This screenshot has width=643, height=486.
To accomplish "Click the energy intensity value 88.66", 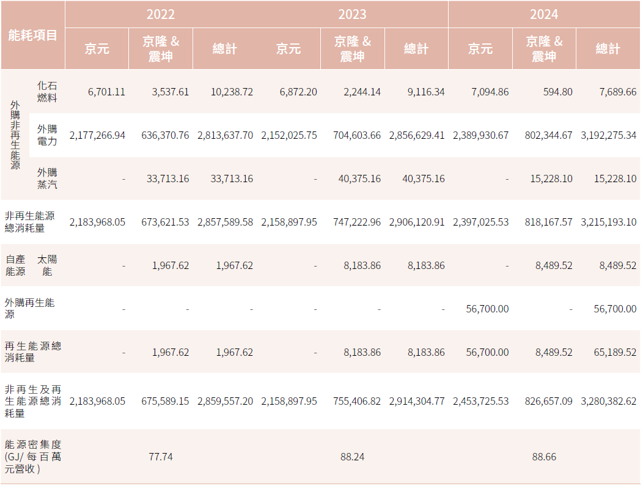I will 544,457.
